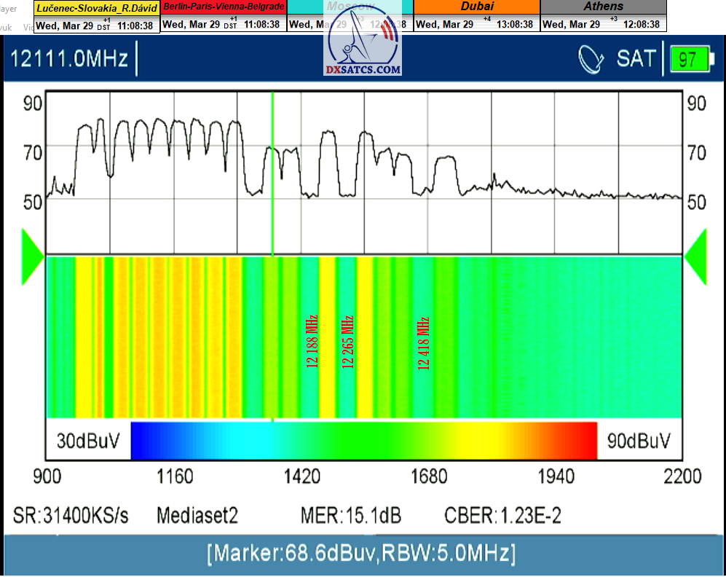
Task: Open the Lučenec-Slovakia_R.Dávid clock header
Action: pyautogui.click(x=96, y=7)
